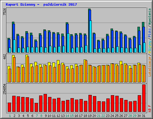Click the 'Wstępy' legend label
The height and width of the screenshot is (119, 153).
150,47
